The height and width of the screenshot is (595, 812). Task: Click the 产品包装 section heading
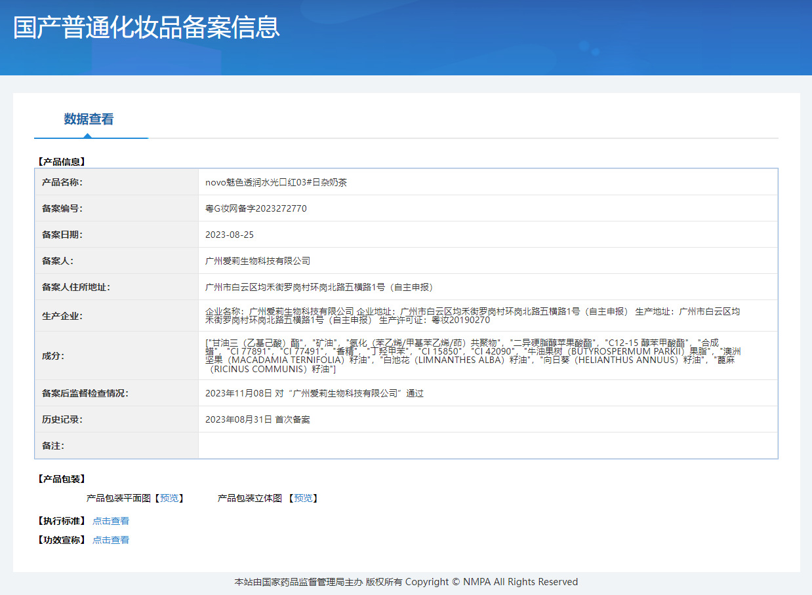click(62, 479)
